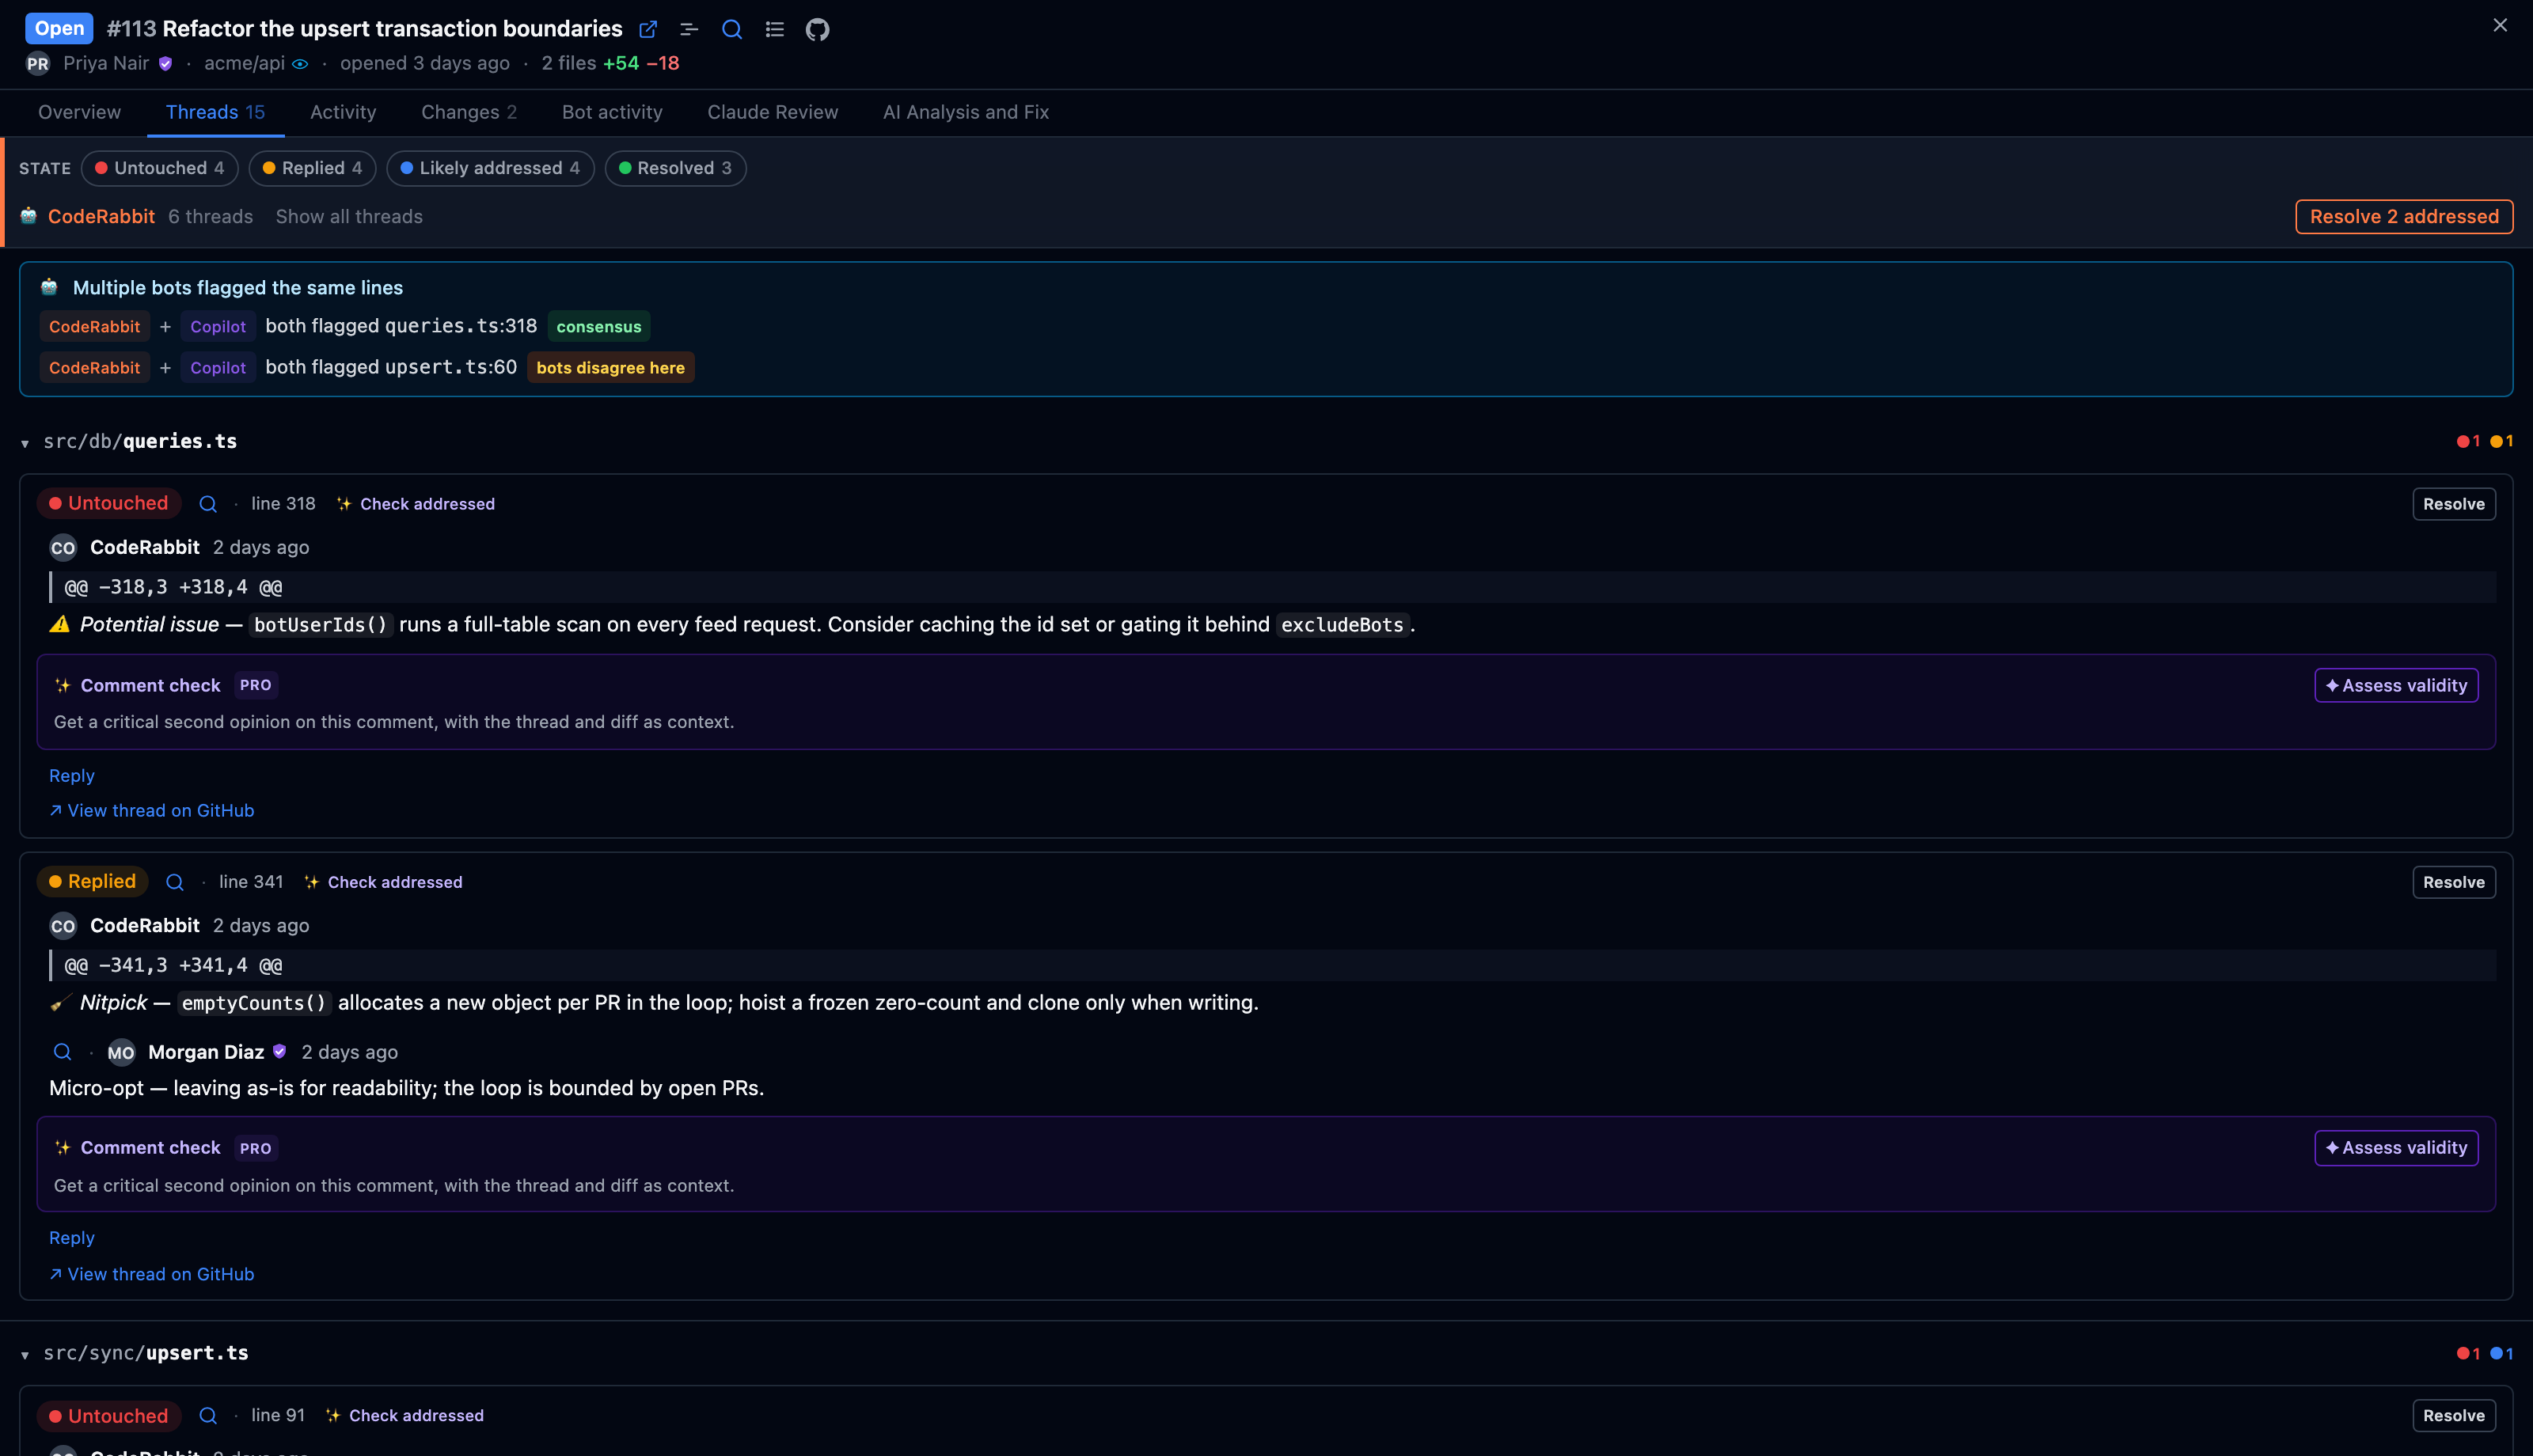Click the watch eye icon next to acme/api
The width and height of the screenshot is (2533, 1456).
(x=300, y=64)
